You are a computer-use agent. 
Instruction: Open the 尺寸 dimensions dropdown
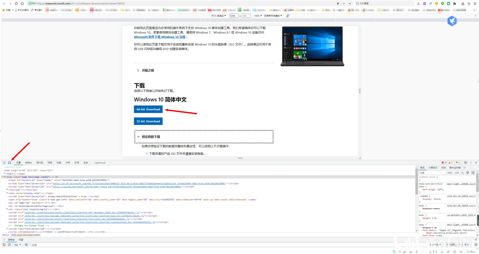pos(219,16)
